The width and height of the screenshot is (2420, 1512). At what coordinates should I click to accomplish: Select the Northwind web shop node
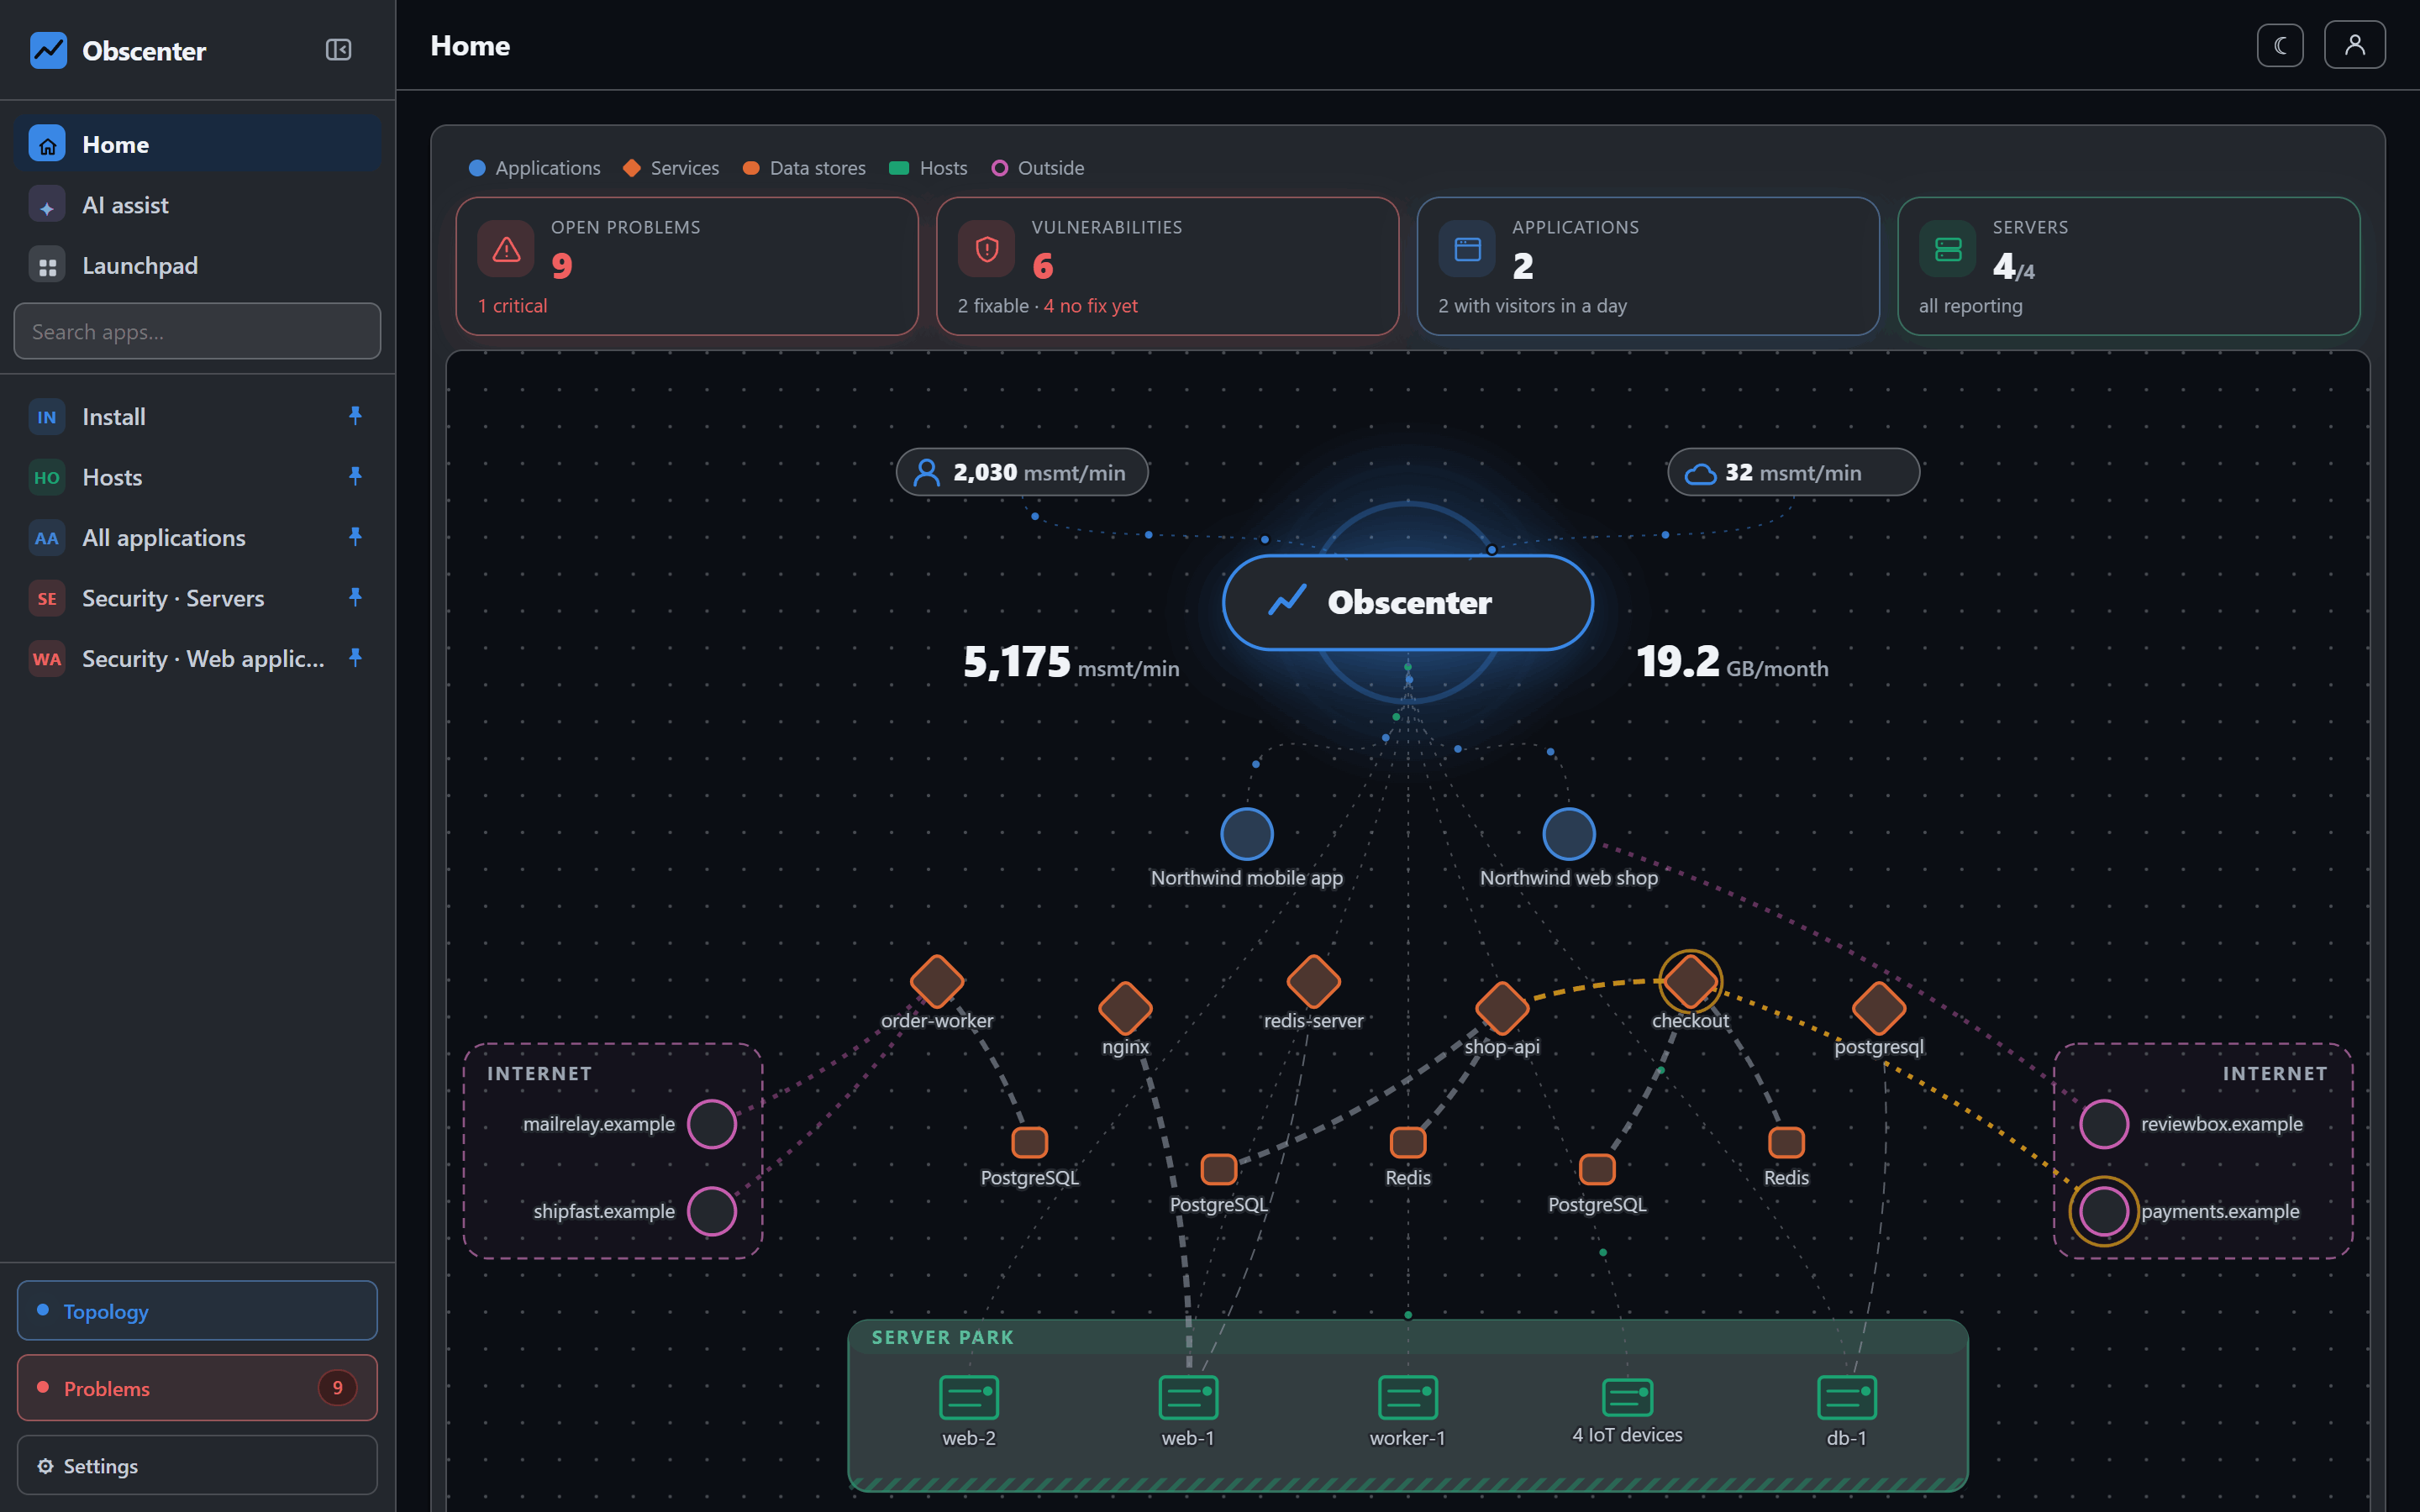(1568, 834)
